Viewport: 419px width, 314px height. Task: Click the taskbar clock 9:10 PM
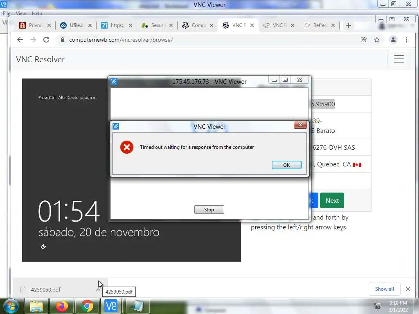pyautogui.click(x=398, y=306)
